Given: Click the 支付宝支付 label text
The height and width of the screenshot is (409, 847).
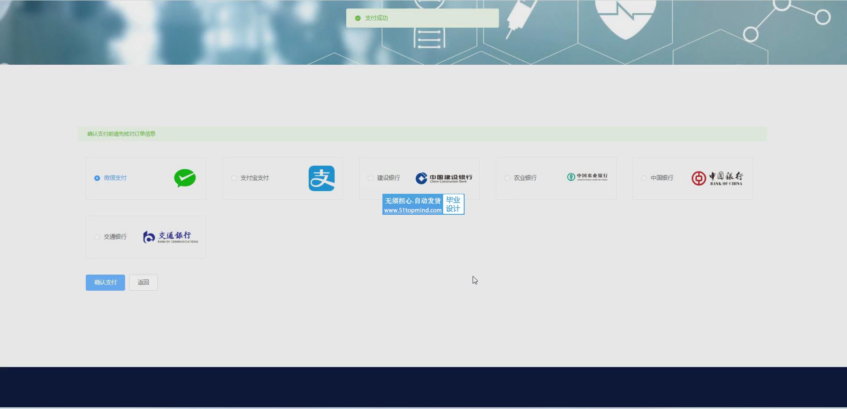Looking at the screenshot, I should [x=255, y=178].
